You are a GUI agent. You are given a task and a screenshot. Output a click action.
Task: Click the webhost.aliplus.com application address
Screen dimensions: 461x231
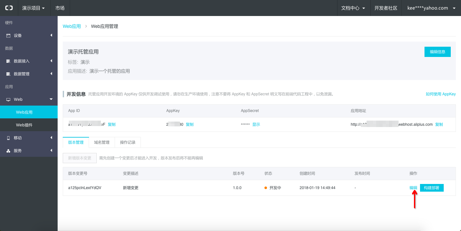point(392,124)
